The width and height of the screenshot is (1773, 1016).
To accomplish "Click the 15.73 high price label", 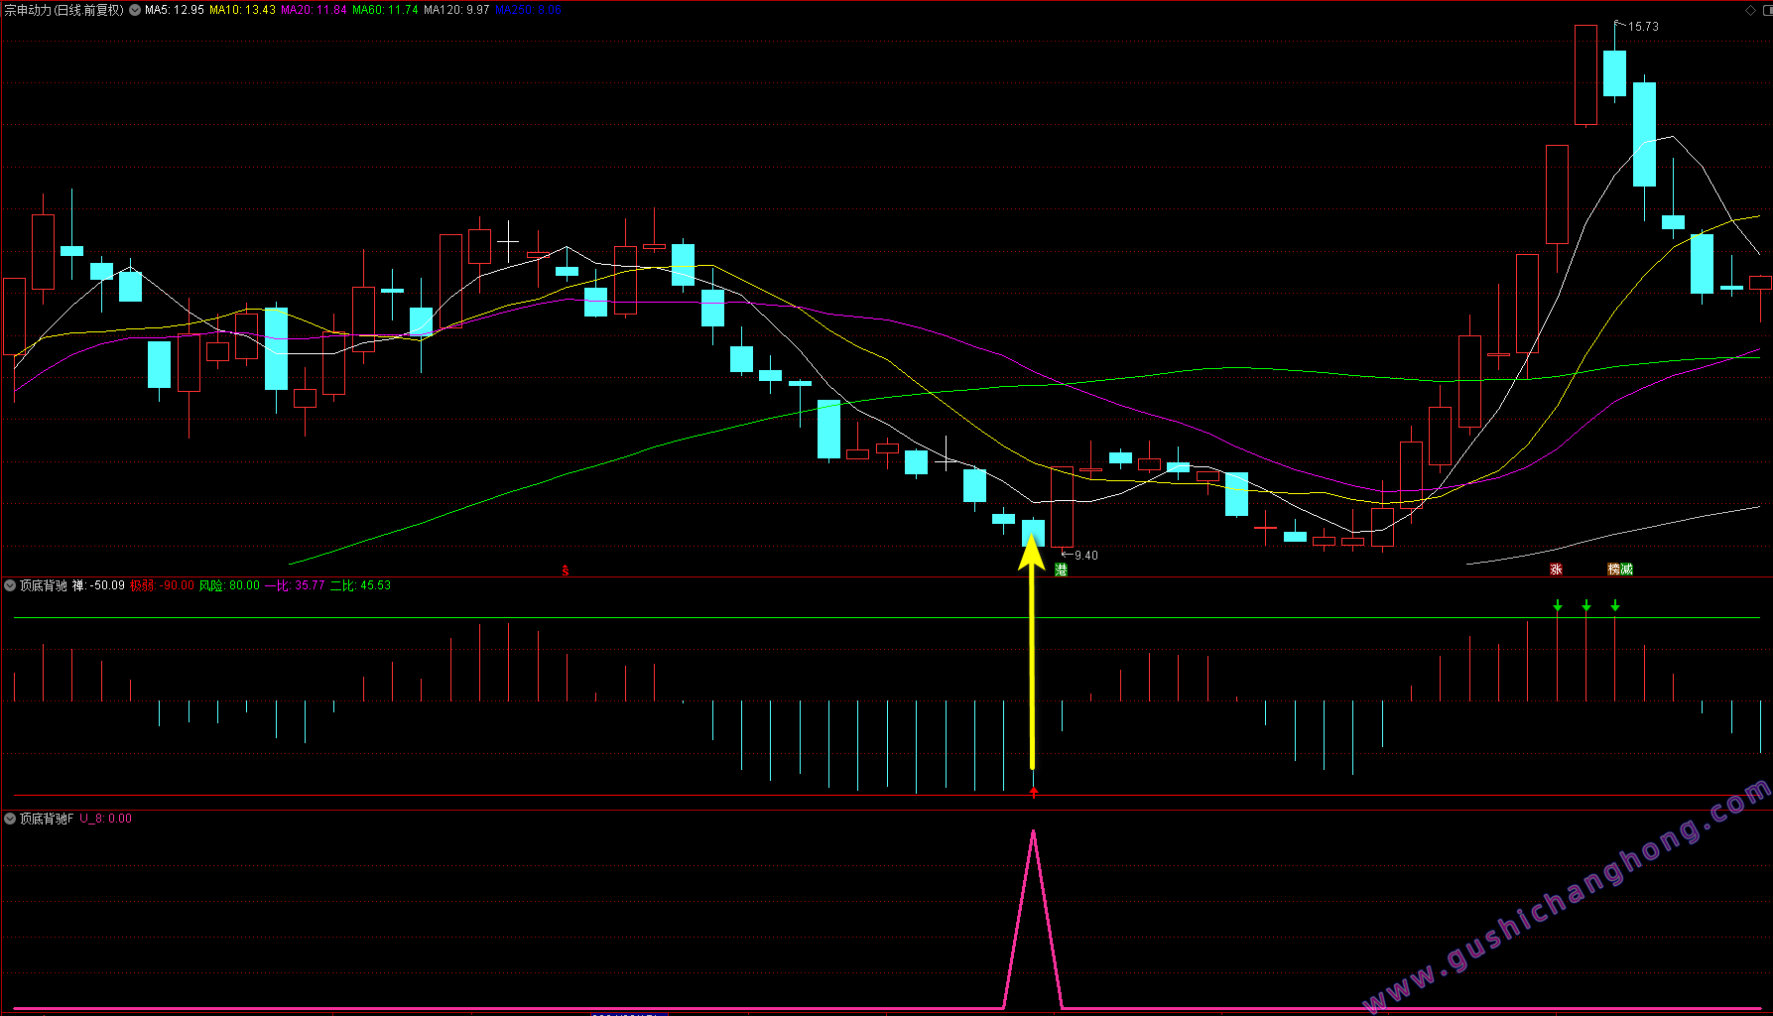I will pyautogui.click(x=1643, y=27).
